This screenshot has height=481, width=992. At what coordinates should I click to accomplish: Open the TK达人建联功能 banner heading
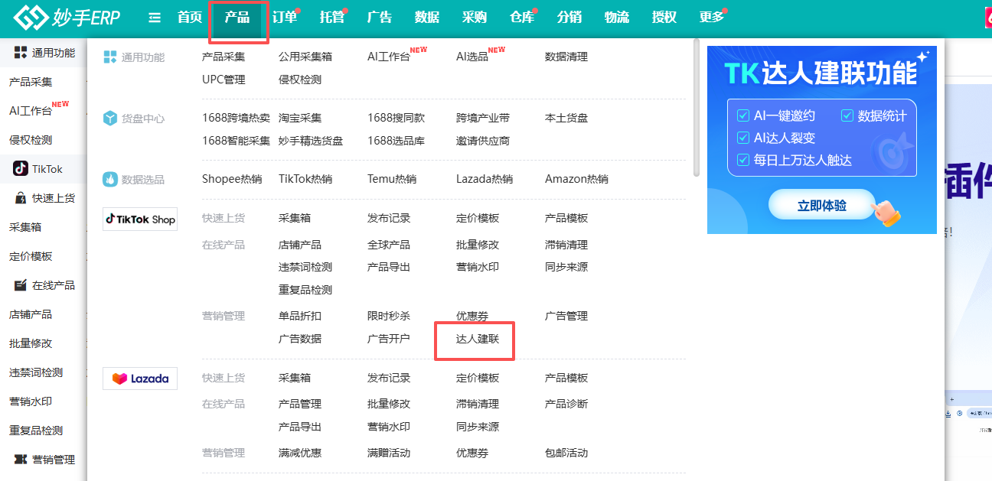pyautogui.click(x=821, y=73)
